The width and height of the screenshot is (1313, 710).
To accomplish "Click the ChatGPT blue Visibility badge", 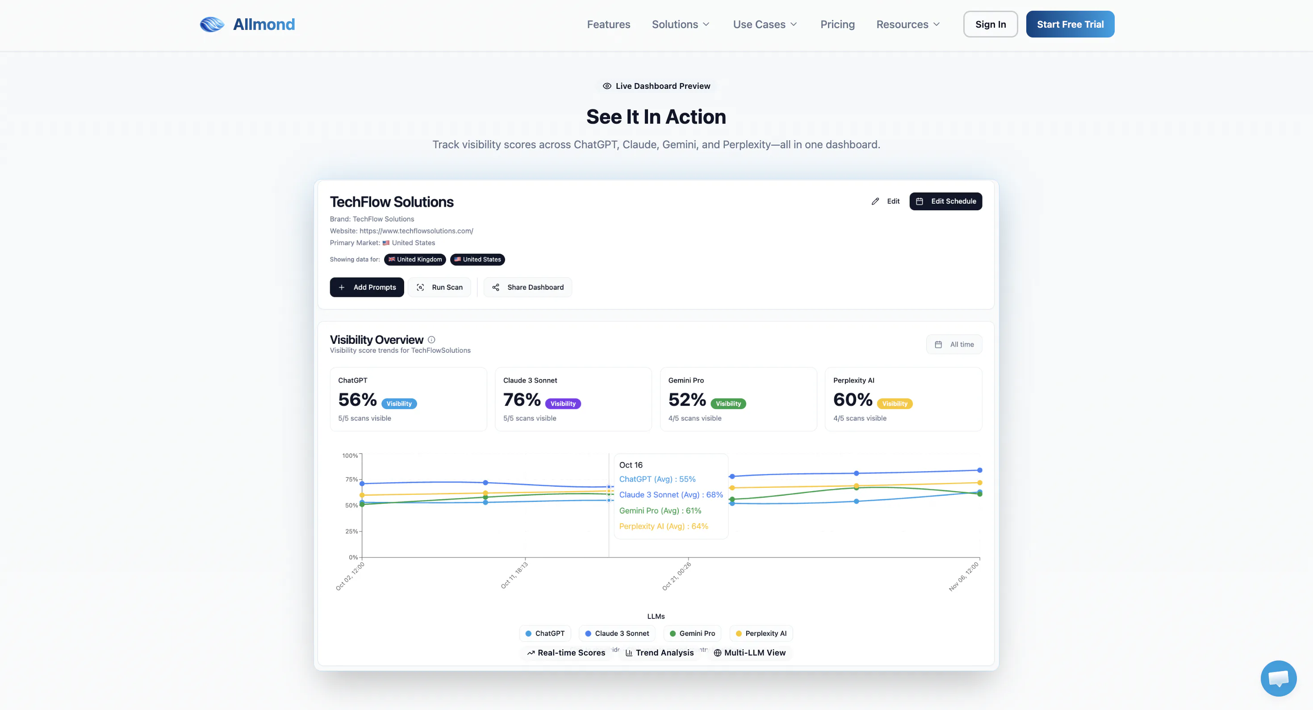I will coord(399,404).
